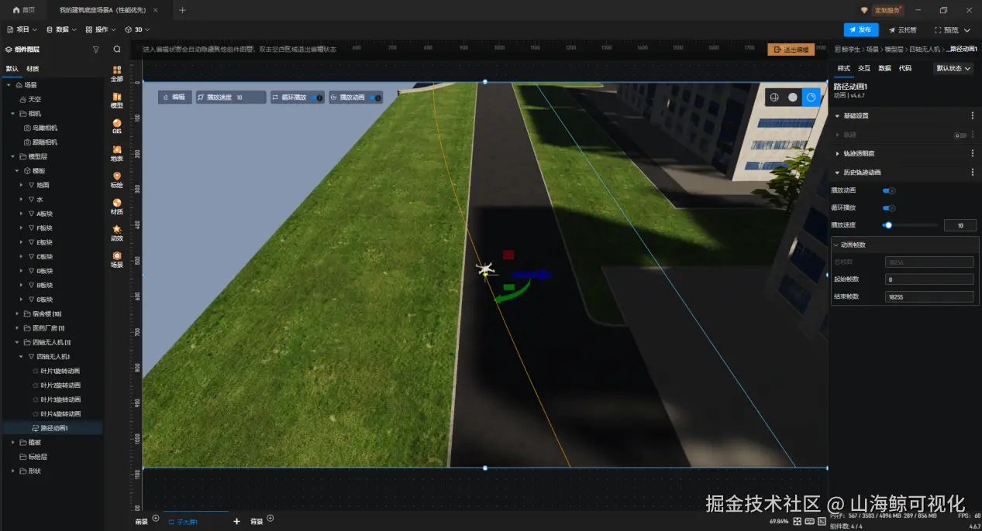Open the 场景 component category icon

point(117,259)
